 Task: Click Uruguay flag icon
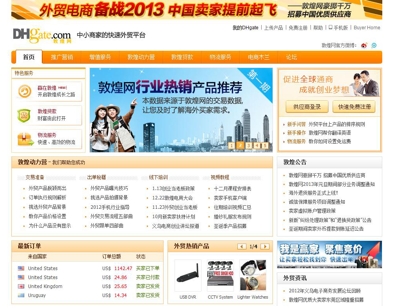tap(21, 295)
